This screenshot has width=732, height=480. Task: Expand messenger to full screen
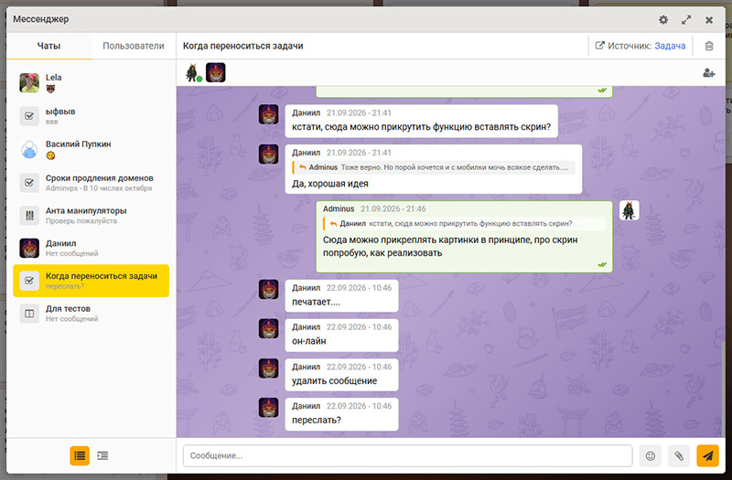coord(685,19)
